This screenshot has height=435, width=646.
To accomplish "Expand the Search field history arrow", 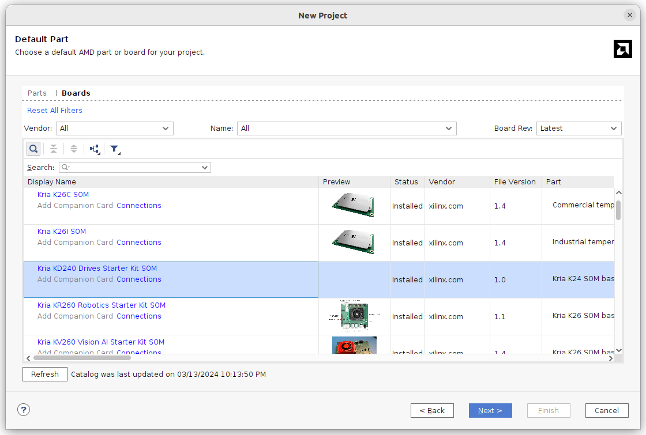I will 205,168.
